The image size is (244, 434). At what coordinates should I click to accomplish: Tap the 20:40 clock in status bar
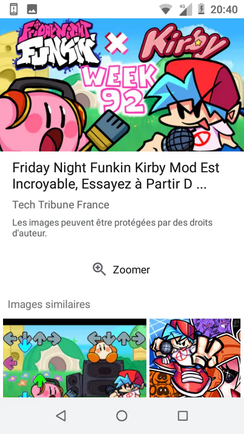click(x=224, y=10)
